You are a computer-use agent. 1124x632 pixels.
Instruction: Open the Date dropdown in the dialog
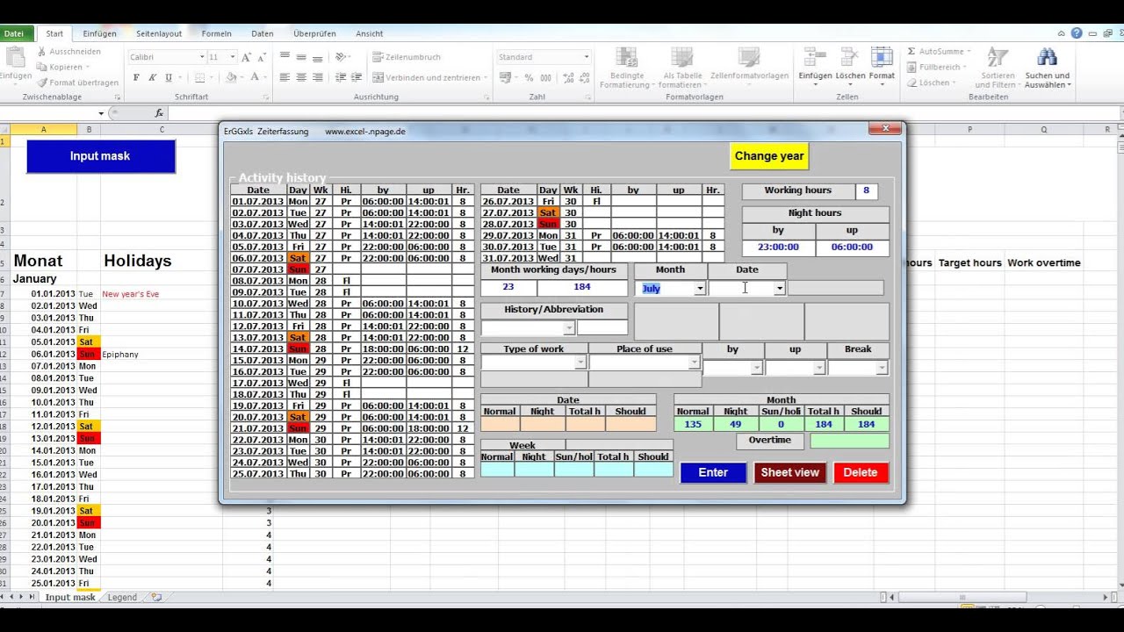[x=779, y=288]
